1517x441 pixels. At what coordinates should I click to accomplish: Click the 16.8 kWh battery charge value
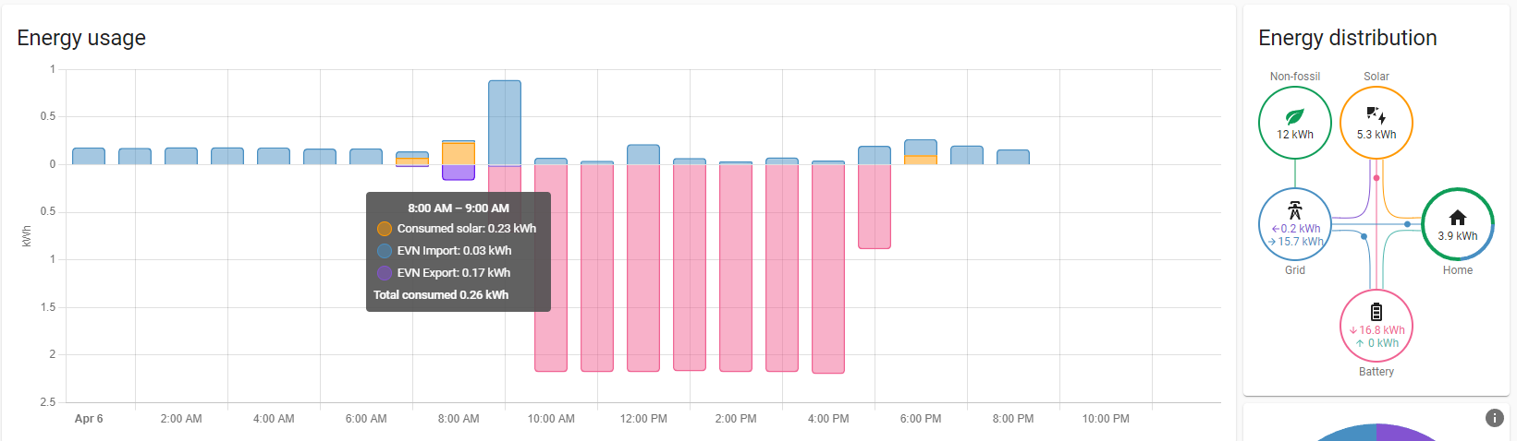click(x=1376, y=330)
